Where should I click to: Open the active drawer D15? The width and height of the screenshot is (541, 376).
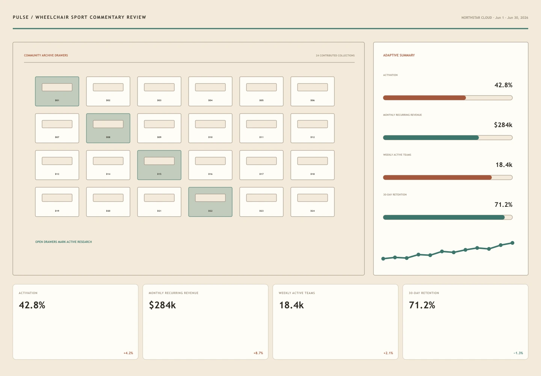[159, 165]
